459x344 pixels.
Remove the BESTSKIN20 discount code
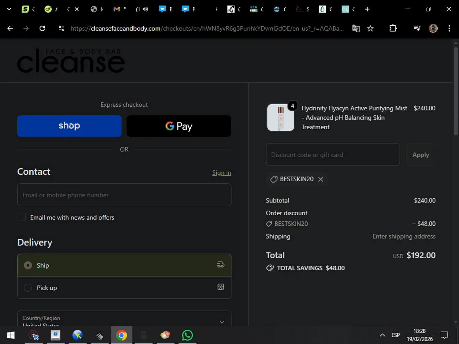pyautogui.click(x=321, y=179)
